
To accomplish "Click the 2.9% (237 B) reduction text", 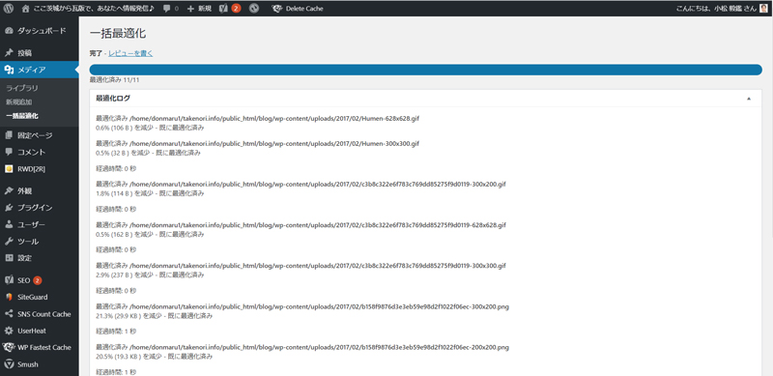I will [x=151, y=275].
